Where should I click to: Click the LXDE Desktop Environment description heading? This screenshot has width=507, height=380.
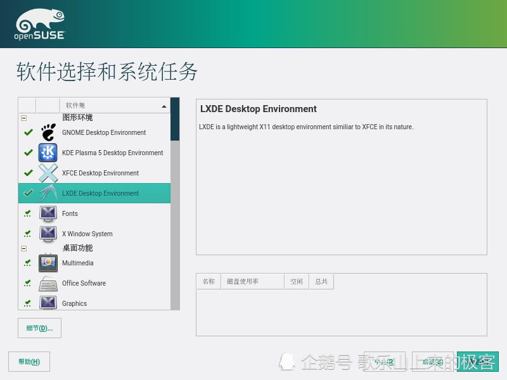(x=259, y=109)
